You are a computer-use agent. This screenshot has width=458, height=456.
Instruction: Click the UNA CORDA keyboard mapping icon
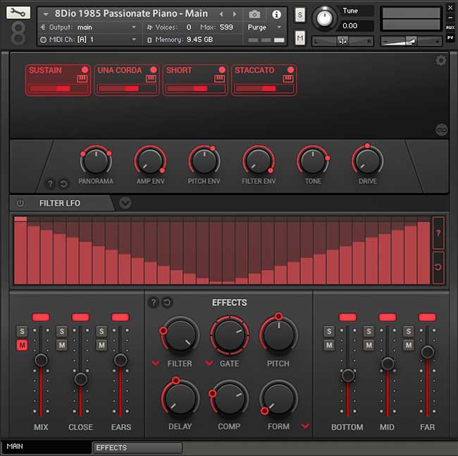151,78
